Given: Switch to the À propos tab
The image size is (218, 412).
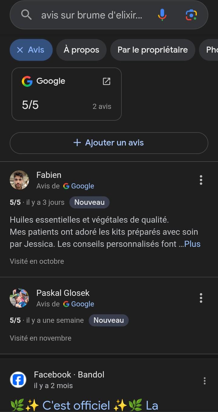Looking at the screenshot, I should [x=81, y=50].
